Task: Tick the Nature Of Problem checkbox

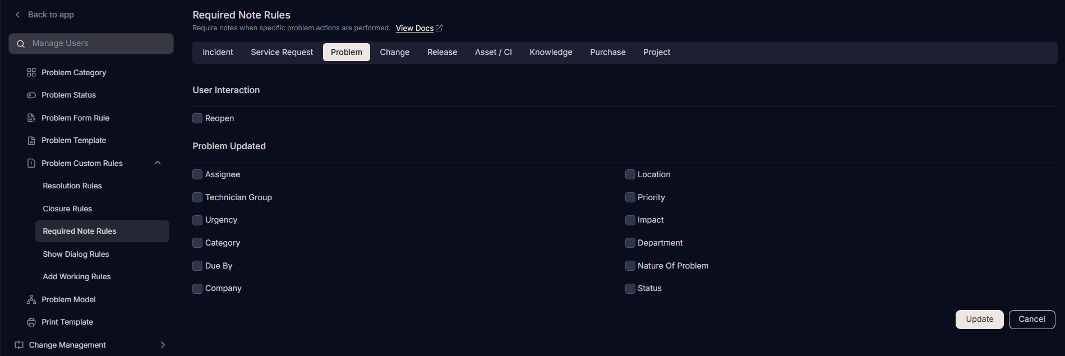Action: 630,266
